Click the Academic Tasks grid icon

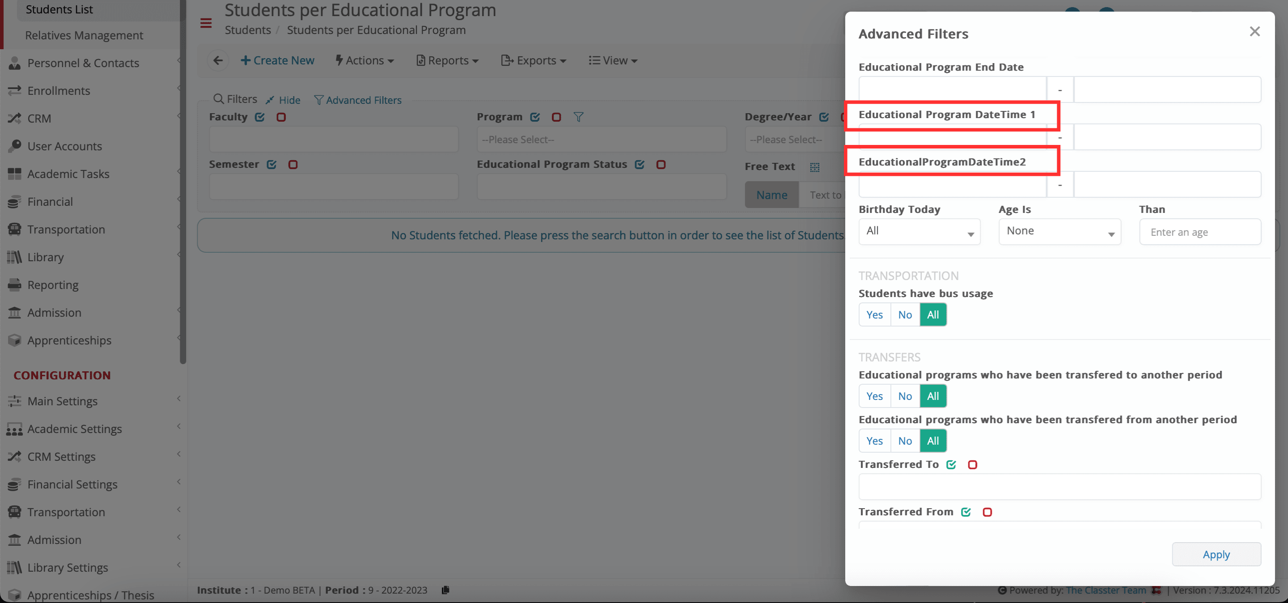(x=14, y=174)
